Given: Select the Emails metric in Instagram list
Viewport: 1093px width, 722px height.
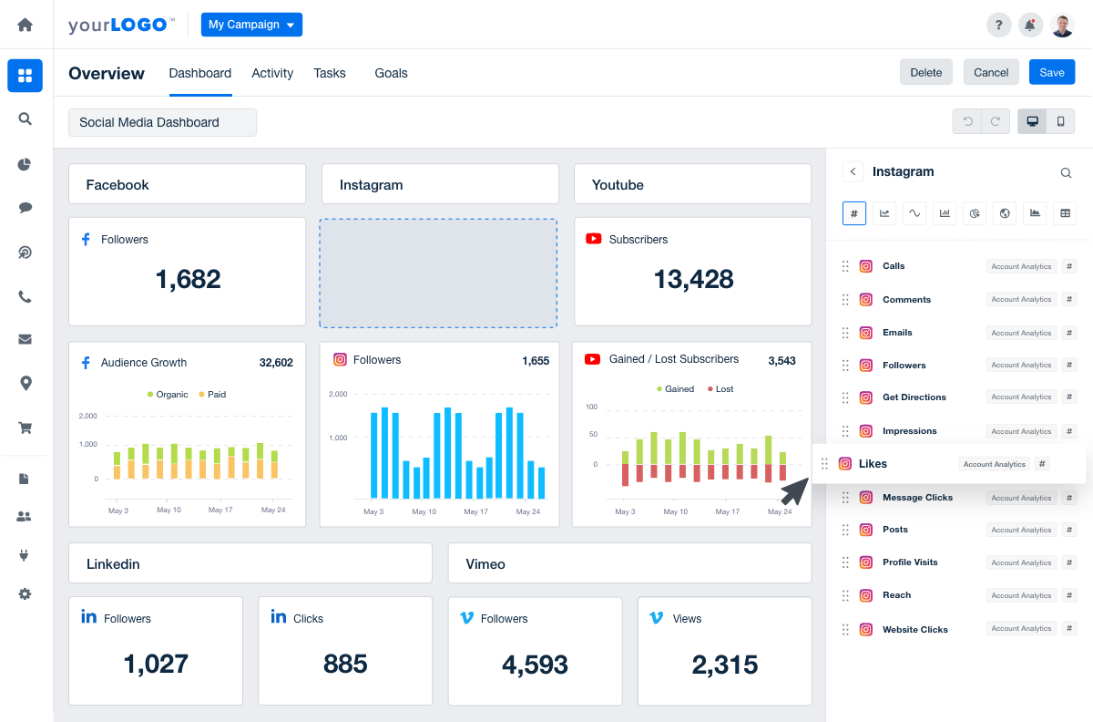Looking at the screenshot, I should click(957, 333).
